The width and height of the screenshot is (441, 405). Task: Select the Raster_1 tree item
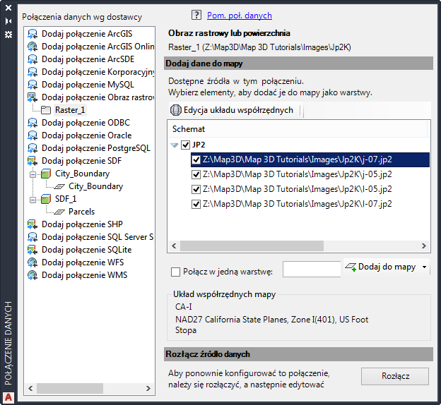click(x=70, y=110)
